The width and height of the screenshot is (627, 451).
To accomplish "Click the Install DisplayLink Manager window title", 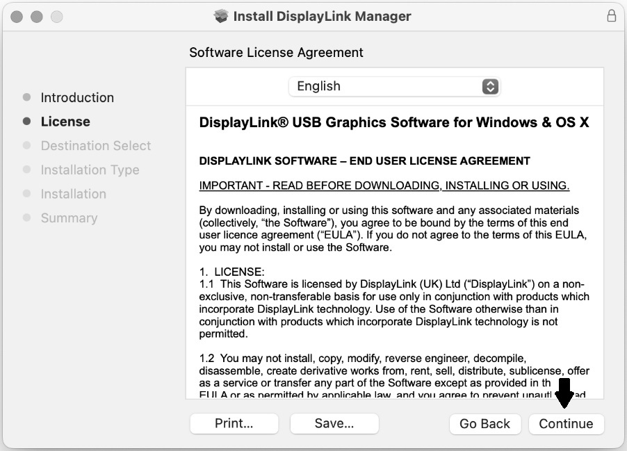I will 322,17.
